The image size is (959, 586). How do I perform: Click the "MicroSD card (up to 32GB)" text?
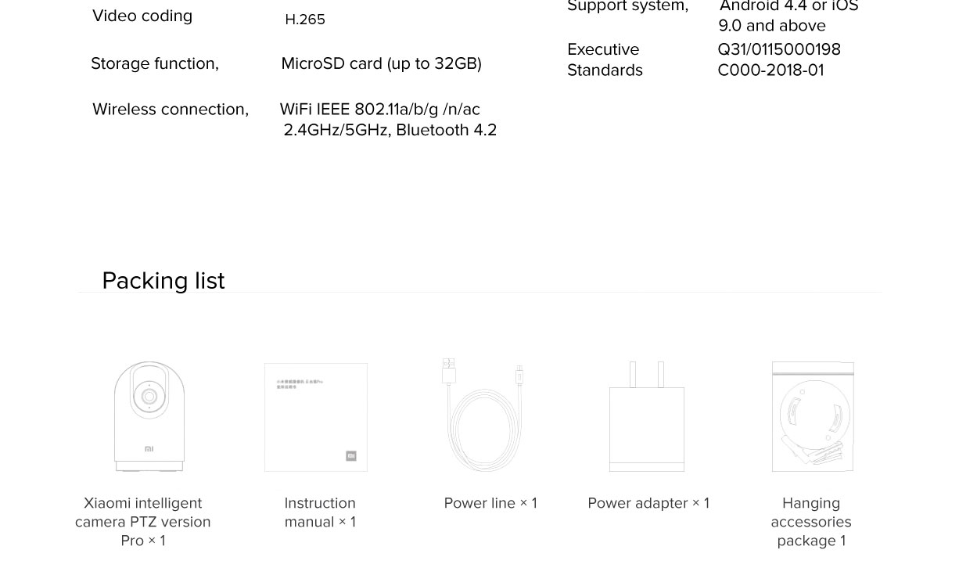(x=381, y=63)
